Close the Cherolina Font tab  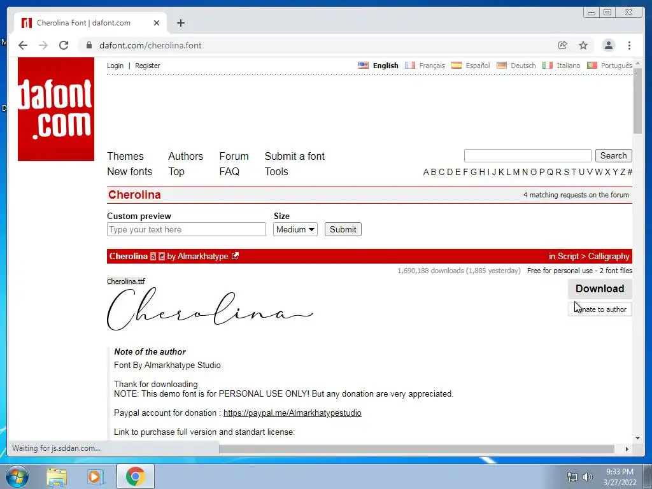pyautogui.click(x=157, y=23)
